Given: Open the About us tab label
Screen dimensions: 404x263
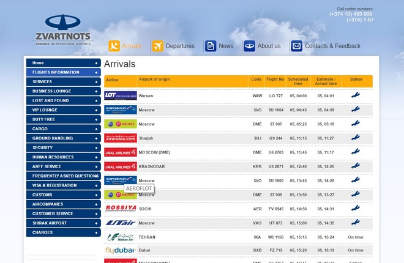Looking at the screenshot, I should (269, 46).
